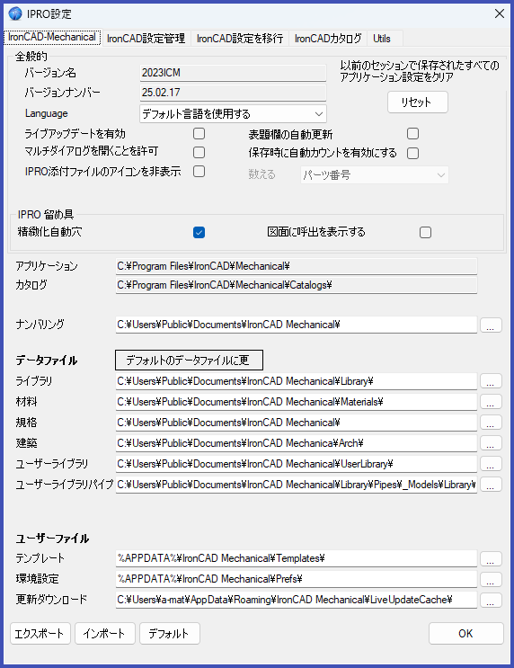
Task: Click the 環境設定 Prefs path field
Action: tap(297, 579)
